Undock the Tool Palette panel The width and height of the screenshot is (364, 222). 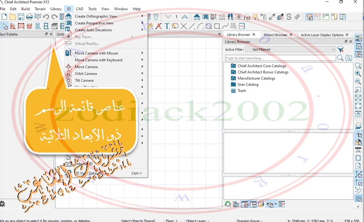(x=47, y=34)
